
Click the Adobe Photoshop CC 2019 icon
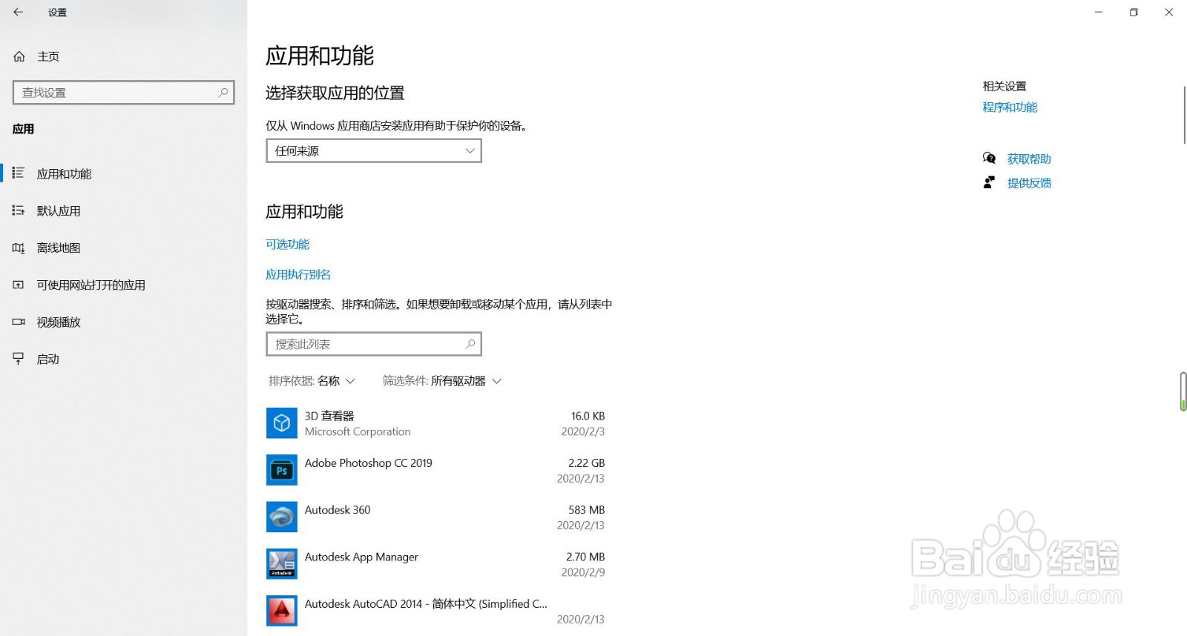pyautogui.click(x=282, y=470)
